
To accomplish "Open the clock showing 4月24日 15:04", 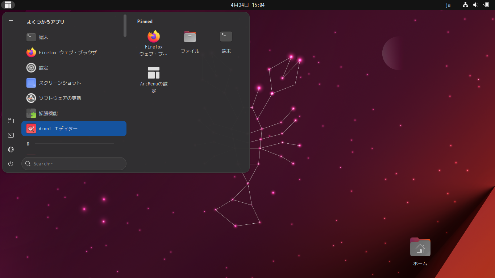I will coord(247,5).
